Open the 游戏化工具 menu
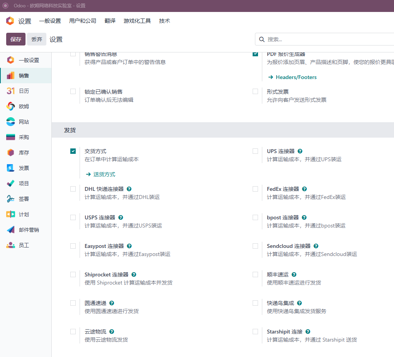Image resolution: width=394 pixels, height=357 pixels. pos(137,21)
